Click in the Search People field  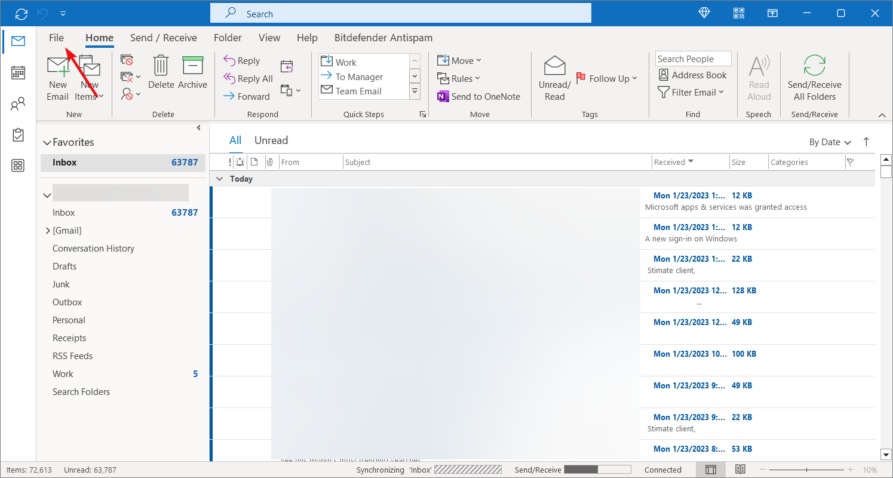tap(693, 59)
